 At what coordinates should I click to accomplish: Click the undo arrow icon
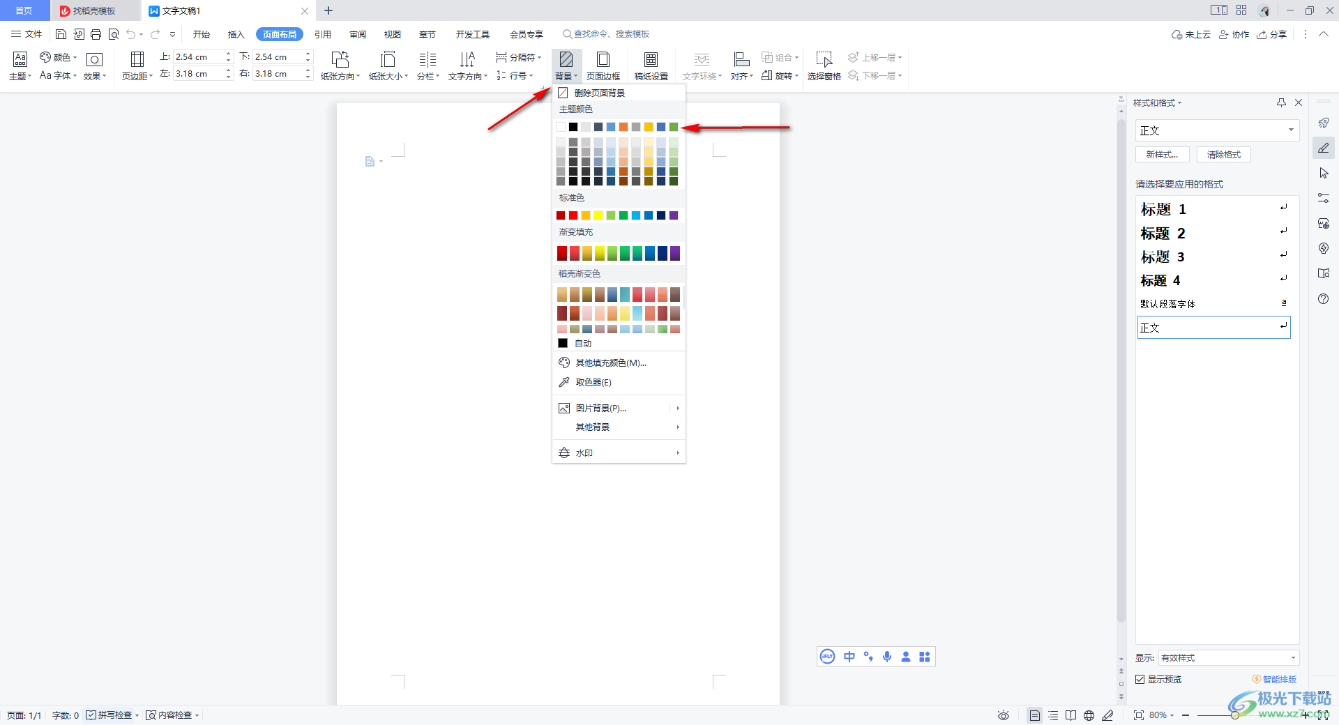point(131,34)
